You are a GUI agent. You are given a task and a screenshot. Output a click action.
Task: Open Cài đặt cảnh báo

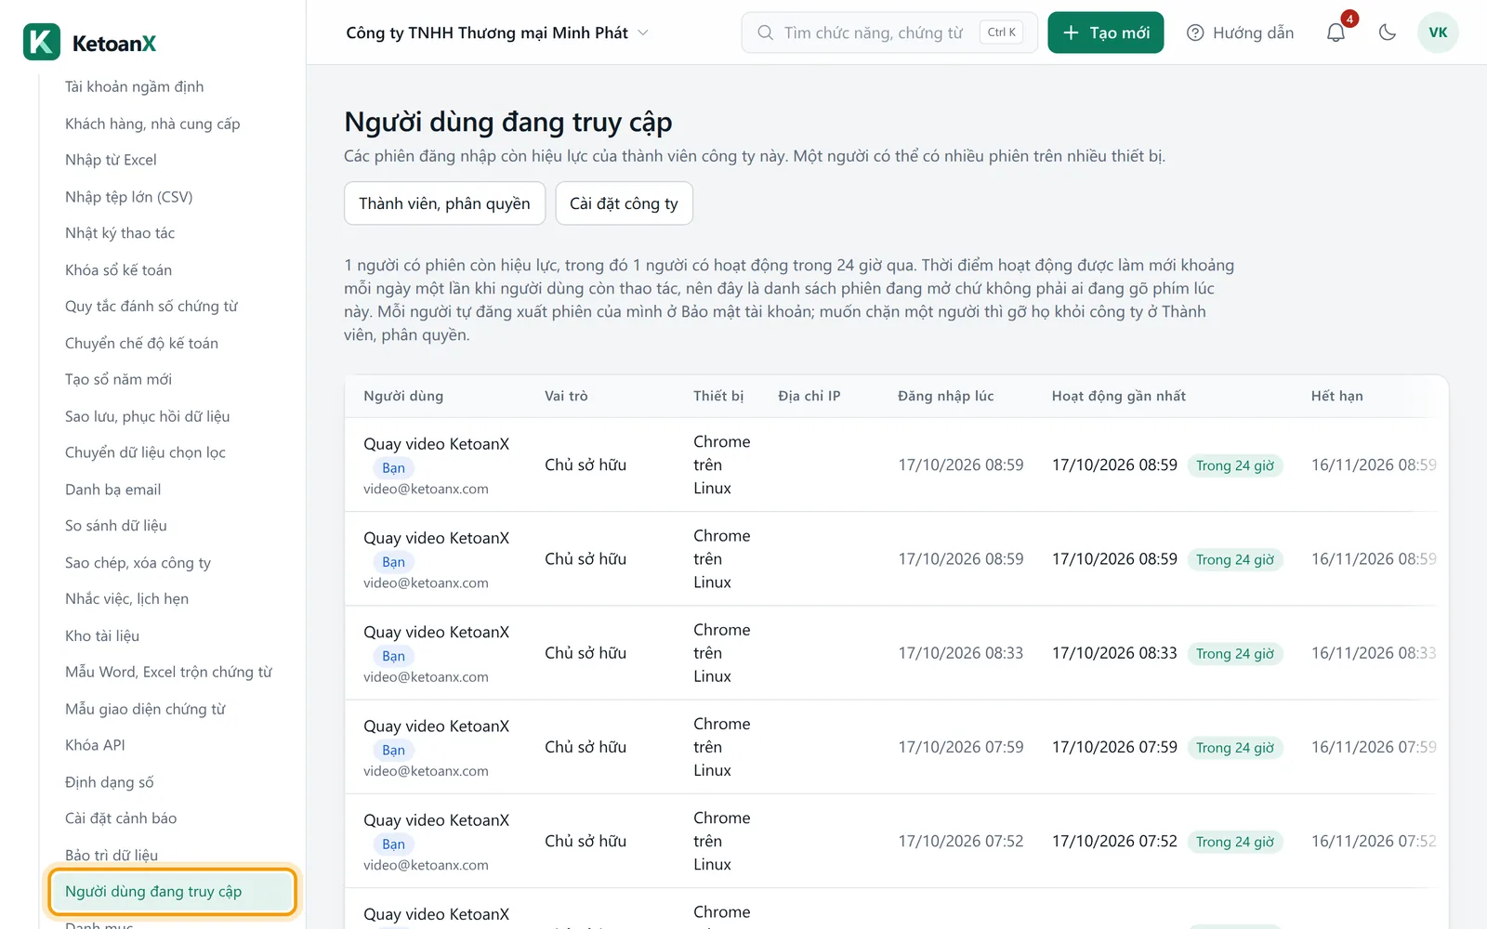121,818
